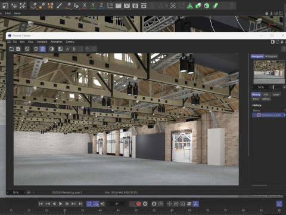Click the green bend deformer icon
The image size is (286, 215).
pos(215,6)
